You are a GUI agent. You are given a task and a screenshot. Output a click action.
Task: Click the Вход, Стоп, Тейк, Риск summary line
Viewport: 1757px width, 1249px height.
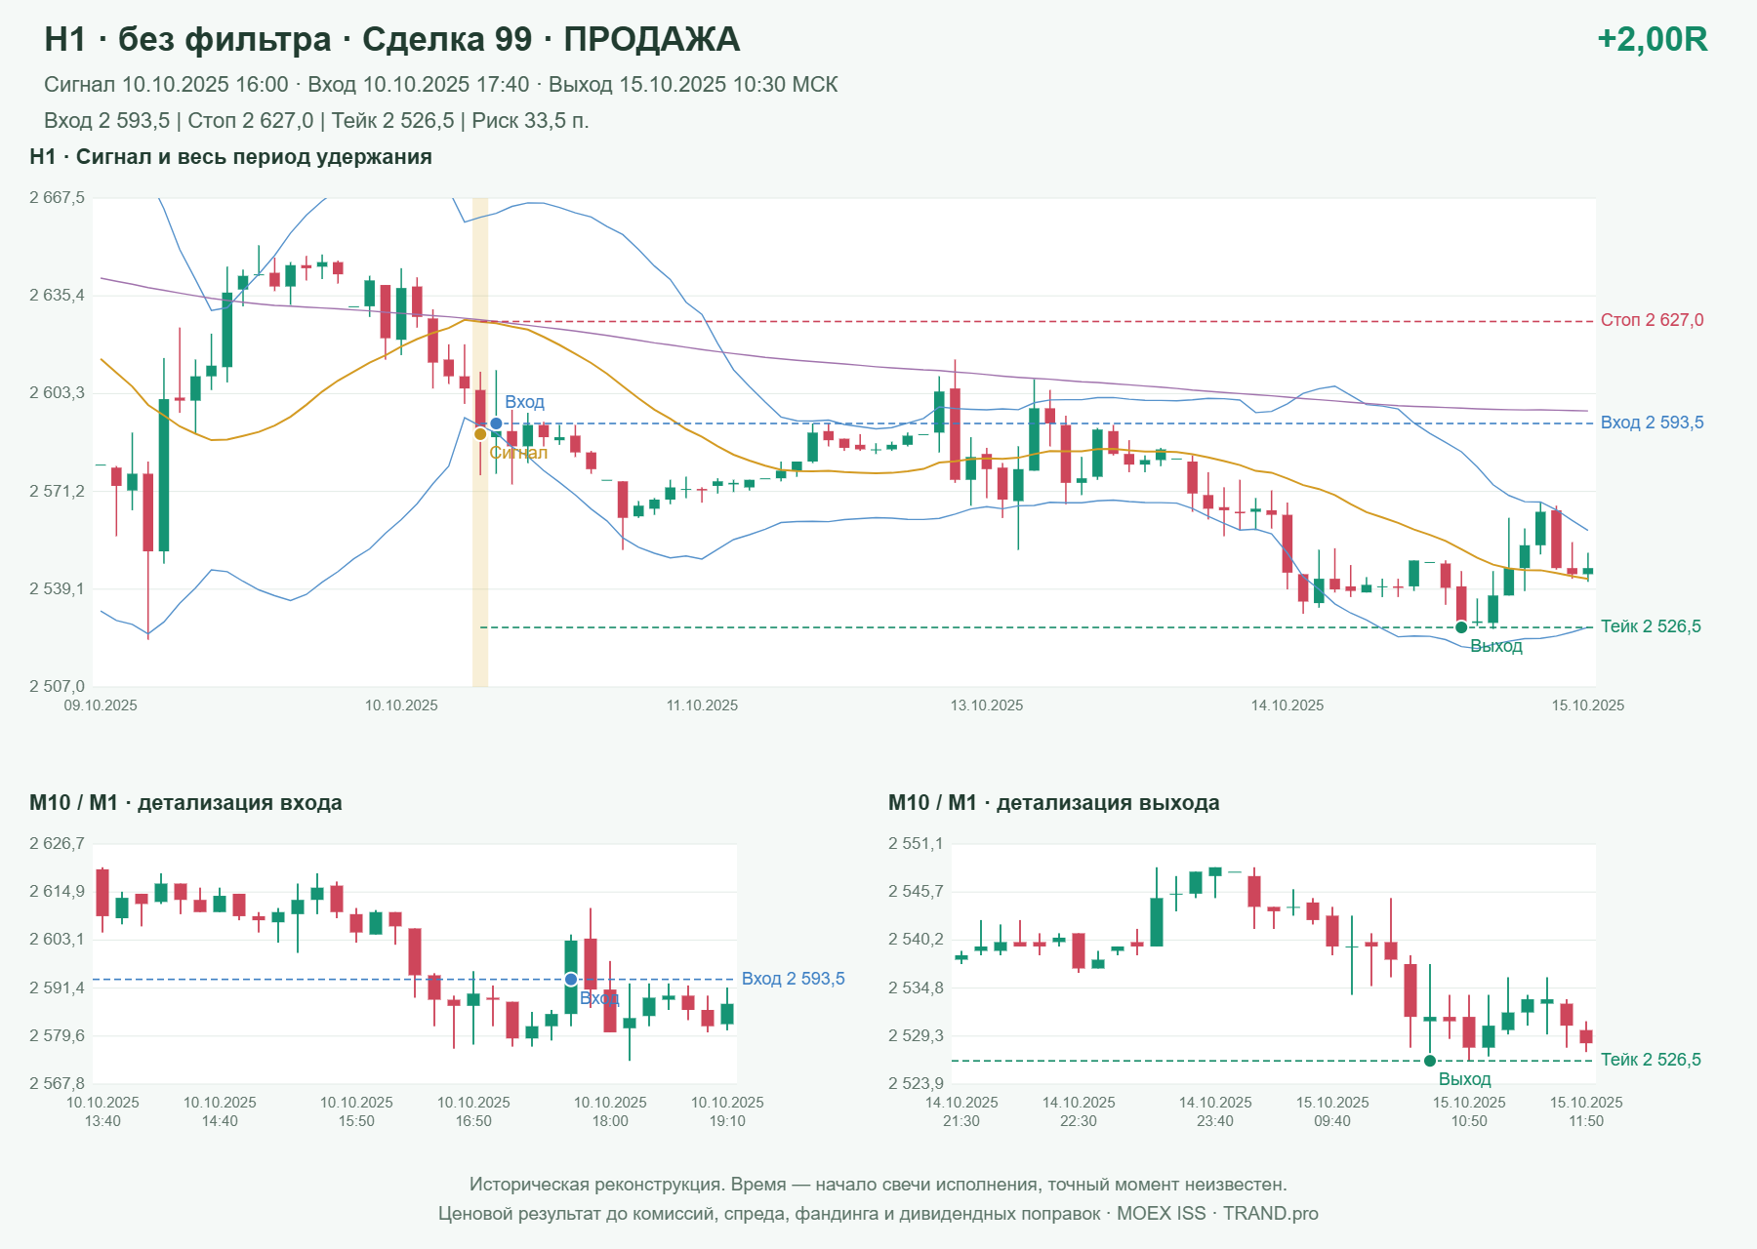316,121
